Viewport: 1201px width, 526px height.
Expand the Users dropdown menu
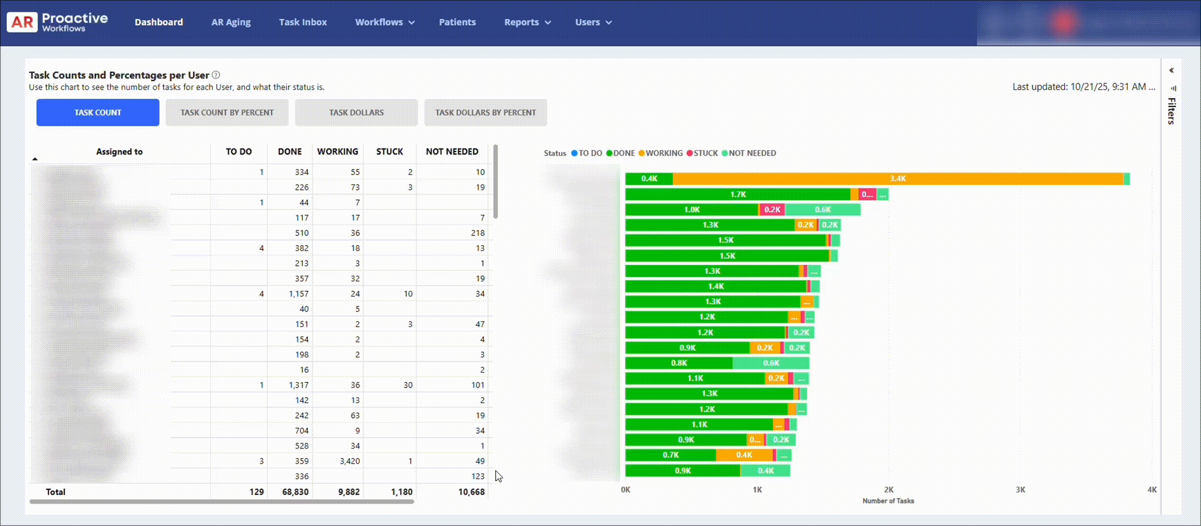click(x=593, y=22)
